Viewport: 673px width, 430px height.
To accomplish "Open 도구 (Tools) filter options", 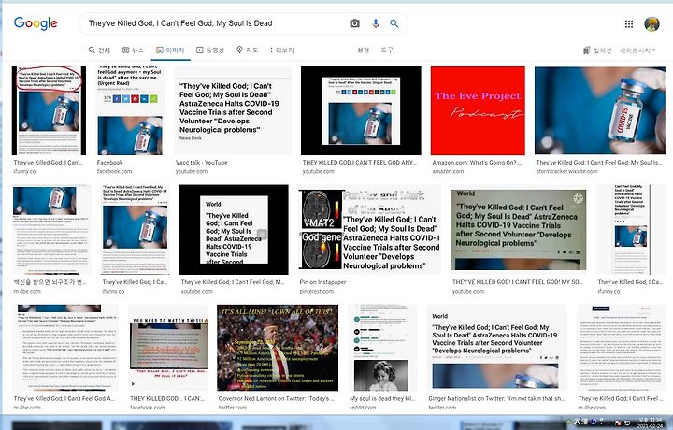I will click(387, 50).
